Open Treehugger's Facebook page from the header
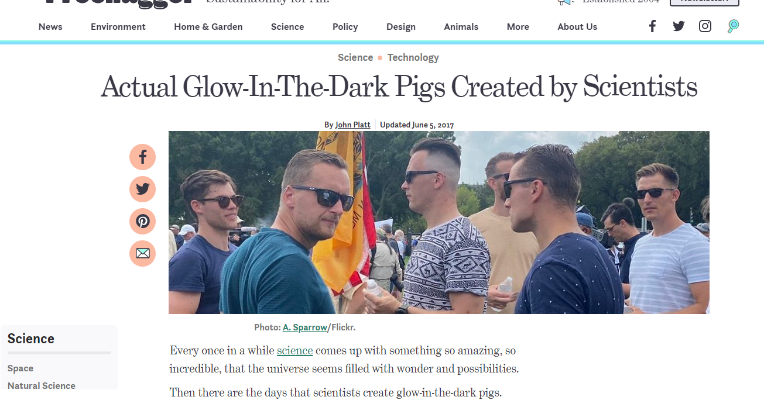Image resolution: width=764 pixels, height=407 pixels. [x=652, y=26]
